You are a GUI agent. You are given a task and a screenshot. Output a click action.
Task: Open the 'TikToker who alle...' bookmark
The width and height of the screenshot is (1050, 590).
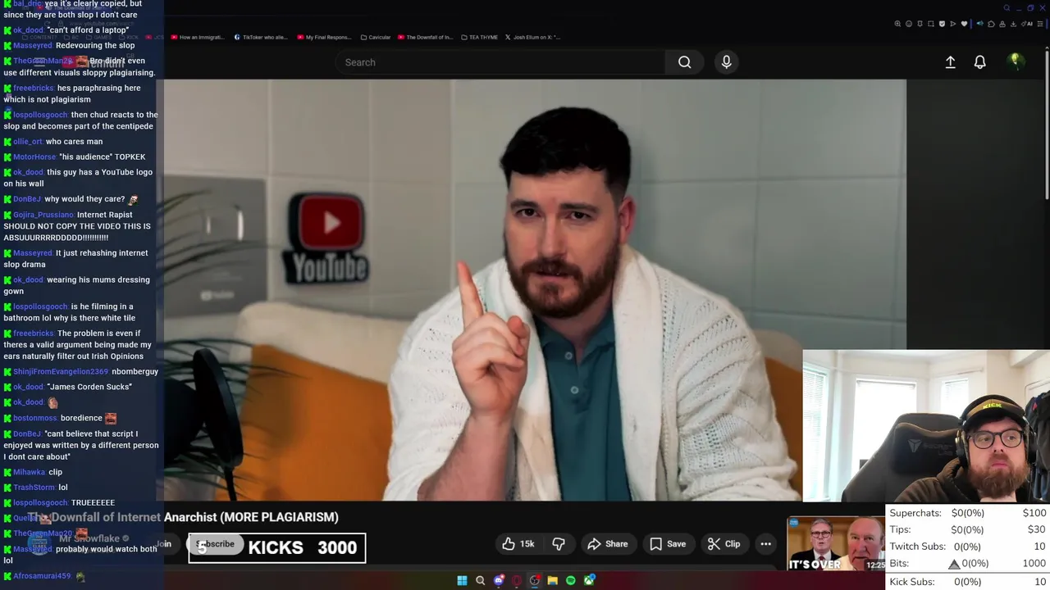[x=261, y=37]
